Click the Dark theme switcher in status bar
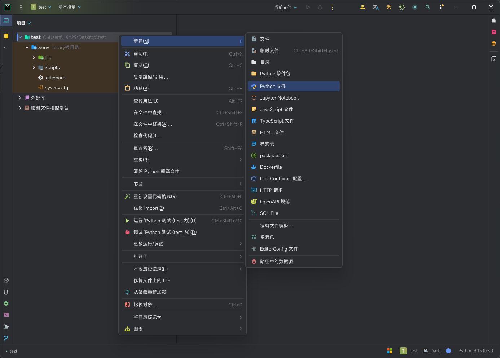Image resolution: width=500 pixels, height=358 pixels. pyautogui.click(x=432, y=351)
